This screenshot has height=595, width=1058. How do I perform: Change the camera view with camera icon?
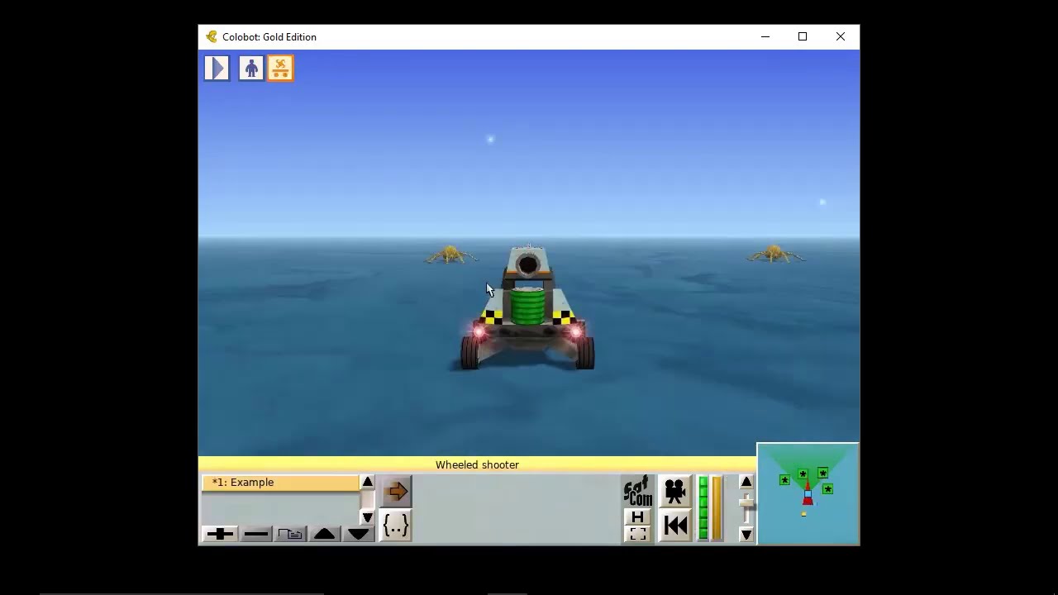[675, 492]
